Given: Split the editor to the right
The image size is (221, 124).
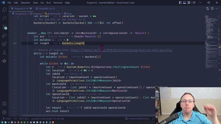Looking at the screenshot, I should pyautogui.click(x=212, y=9).
